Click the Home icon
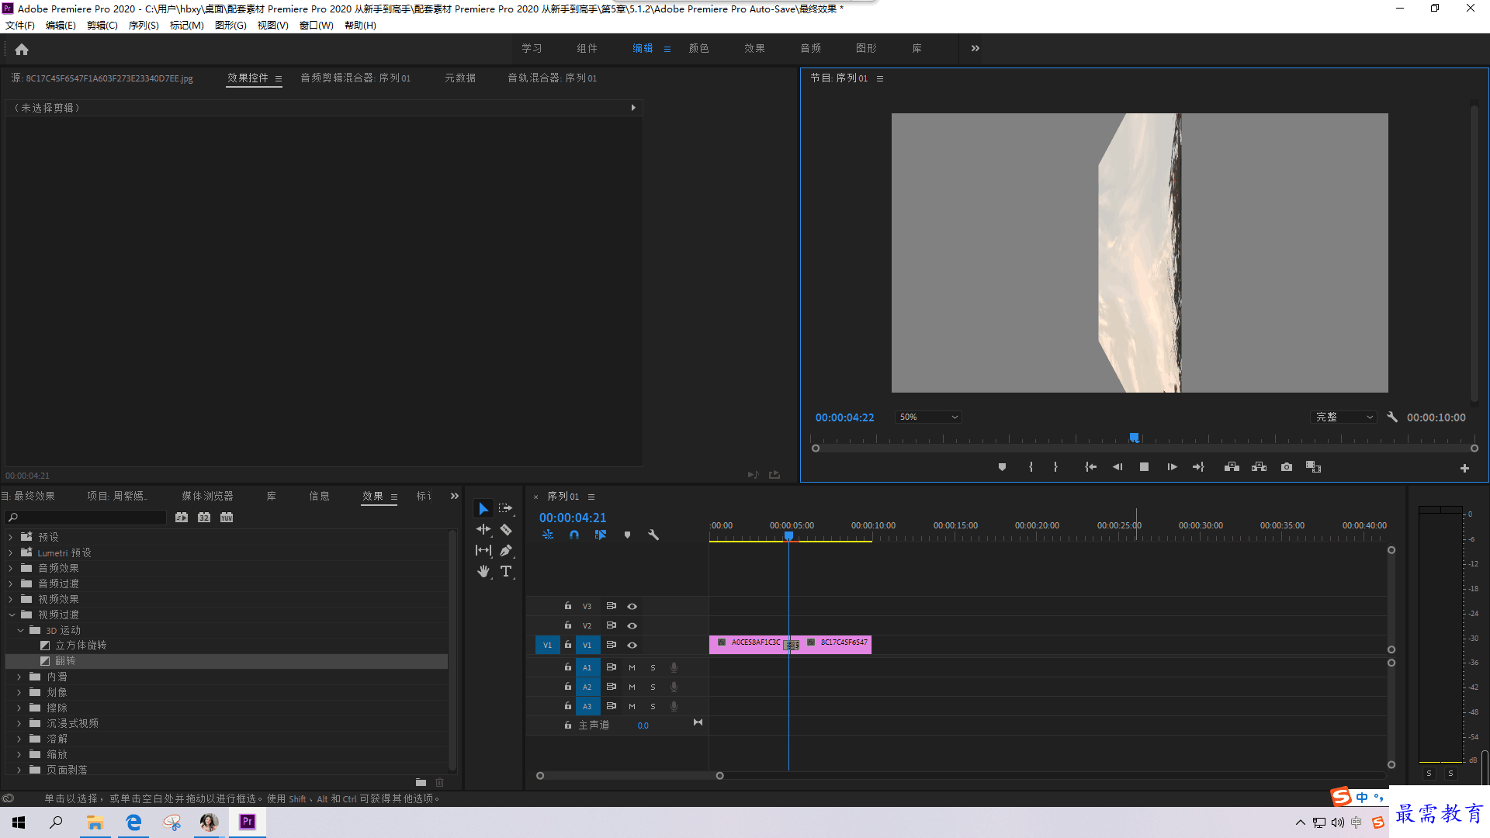 click(x=22, y=49)
